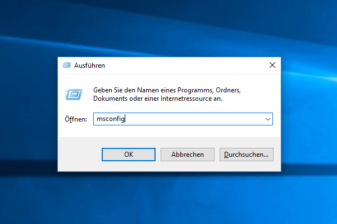Click the desktop wallpaper below the dialog

click(168, 198)
